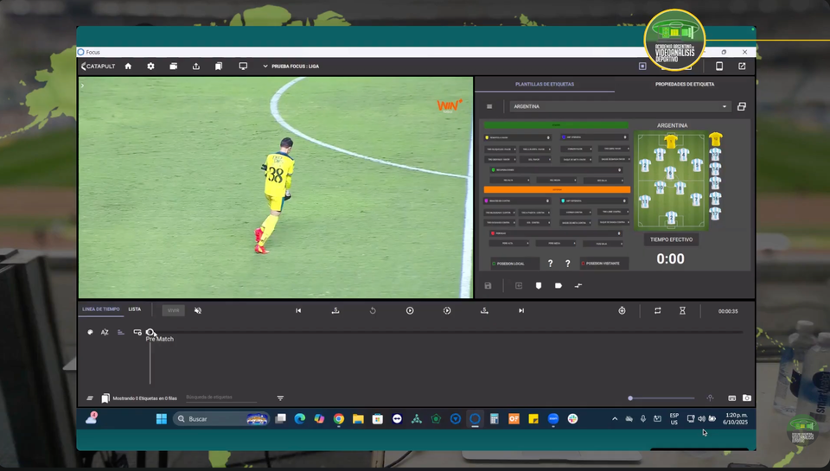Click the loop playback icon

[x=658, y=310]
